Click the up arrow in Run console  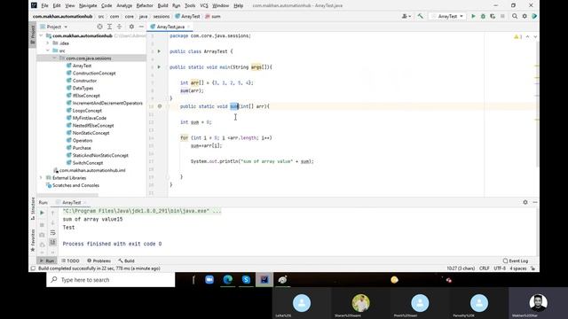(x=53, y=213)
